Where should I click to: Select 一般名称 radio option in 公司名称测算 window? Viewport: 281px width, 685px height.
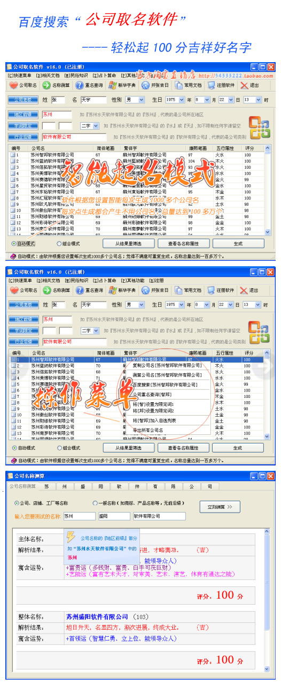95,503
